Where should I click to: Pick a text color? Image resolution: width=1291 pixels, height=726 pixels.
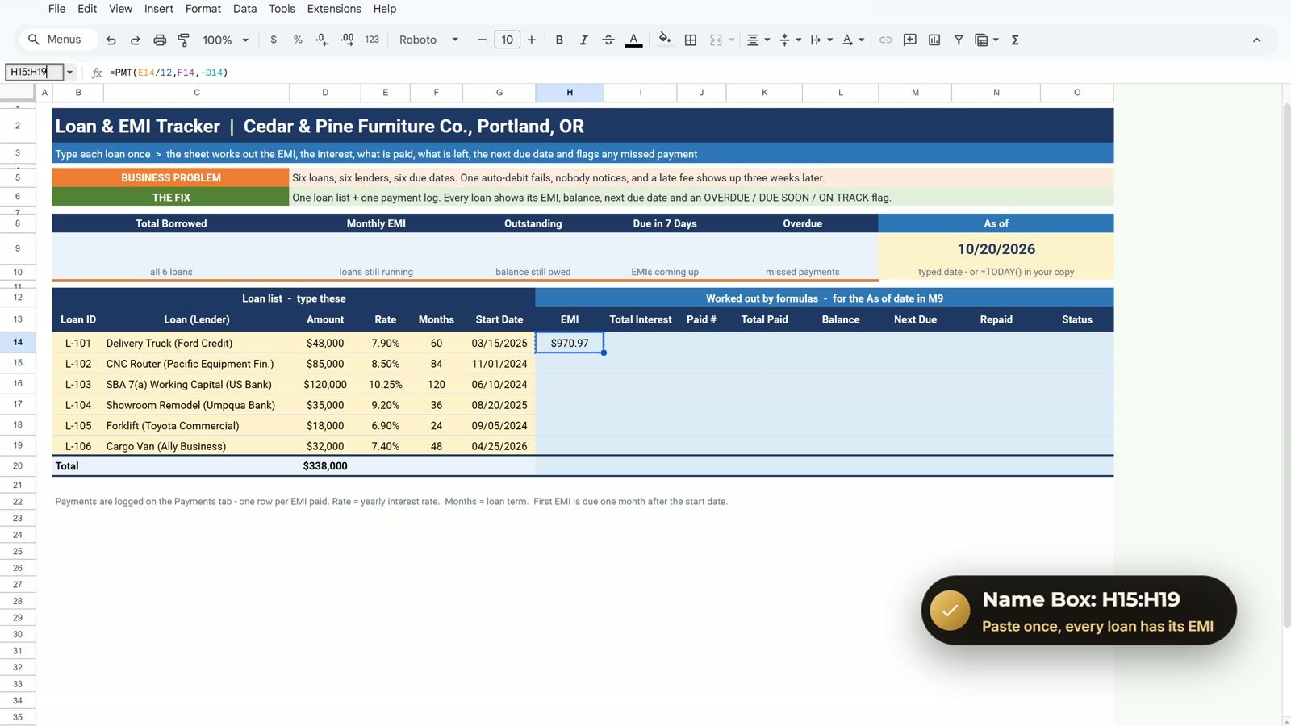pos(634,40)
